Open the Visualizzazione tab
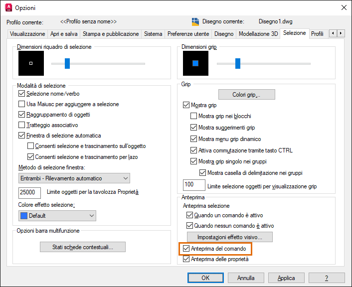The image size is (352, 287). (x=27, y=34)
